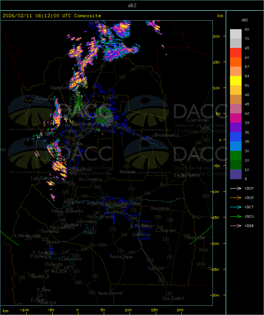264x315 pixels.
Task: Click the Sosneado map label
Action: point(50,232)
